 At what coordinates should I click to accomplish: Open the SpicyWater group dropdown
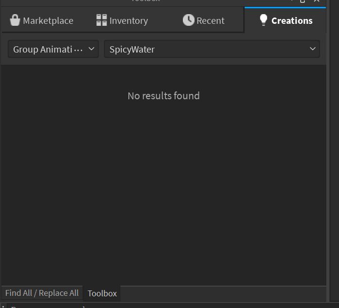click(212, 49)
